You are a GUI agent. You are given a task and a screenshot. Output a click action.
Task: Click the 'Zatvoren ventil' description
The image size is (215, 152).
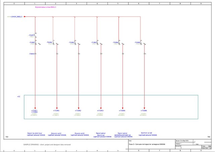click(x=56, y=133)
